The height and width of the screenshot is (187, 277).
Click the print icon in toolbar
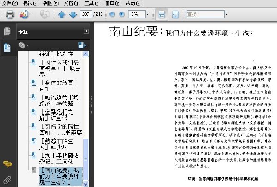click(10, 14)
